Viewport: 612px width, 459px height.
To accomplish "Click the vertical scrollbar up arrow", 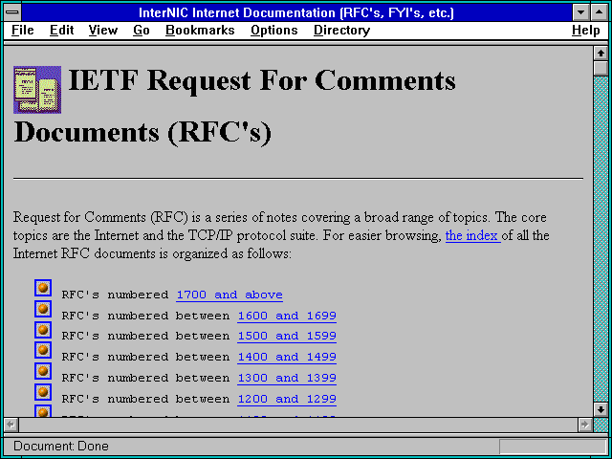I will click(x=601, y=54).
